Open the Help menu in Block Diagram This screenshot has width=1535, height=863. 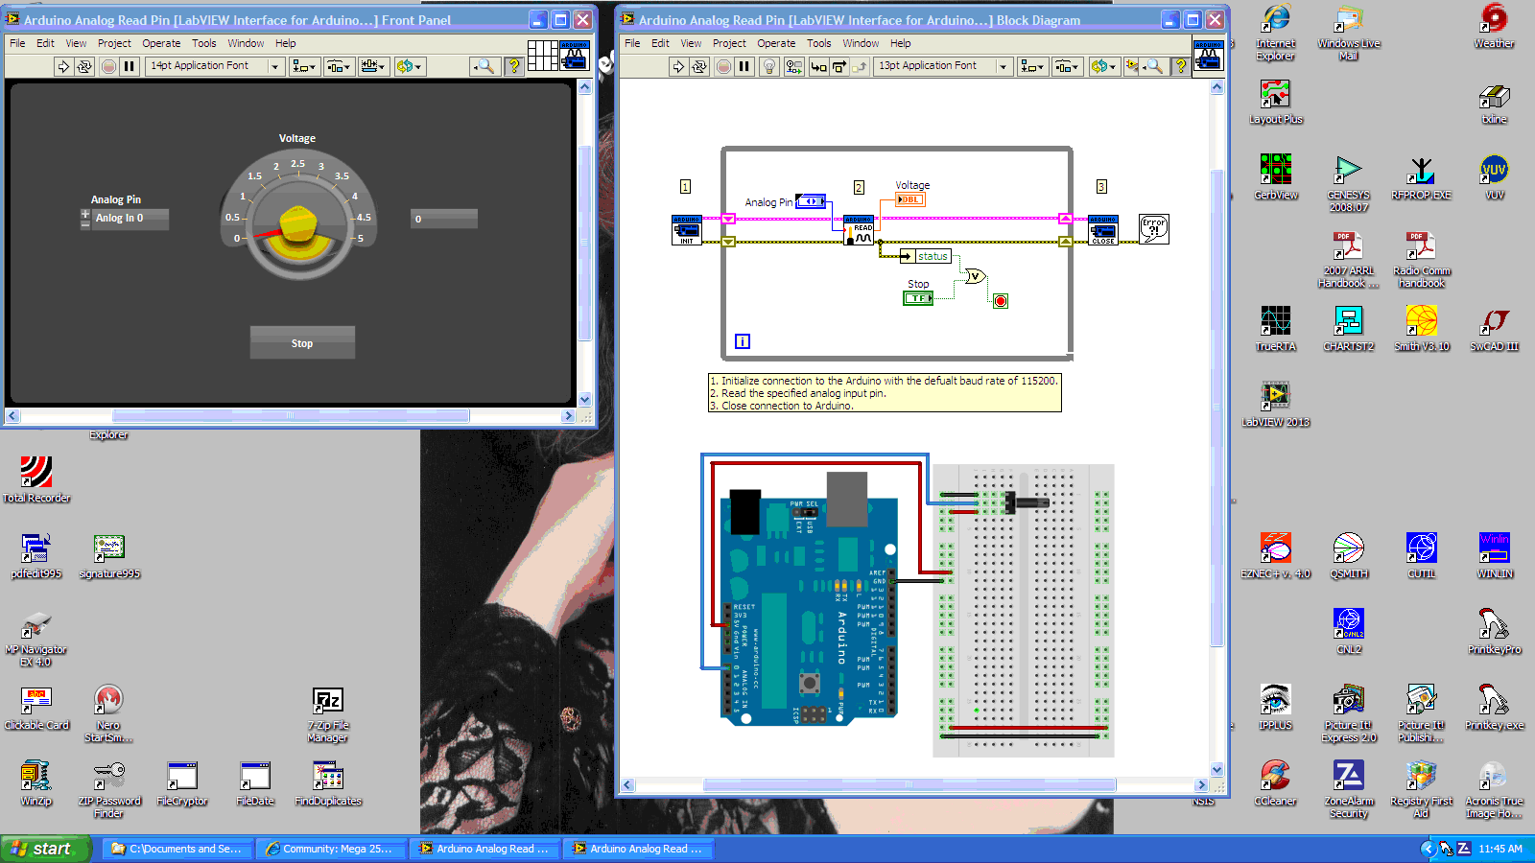900,43
